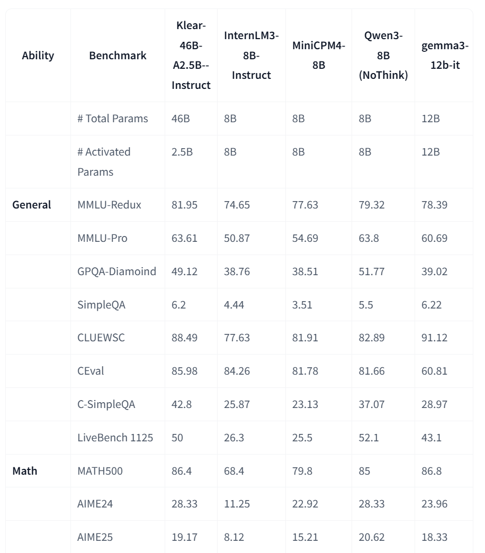Click the Ability column header
The width and height of the screenshot is (485, 553).
(38, 56)
